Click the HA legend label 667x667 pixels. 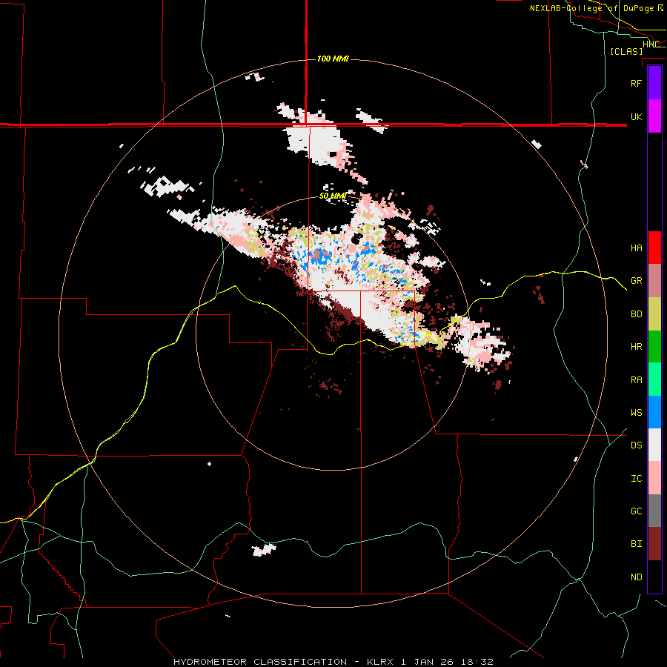tap(636, 248)
